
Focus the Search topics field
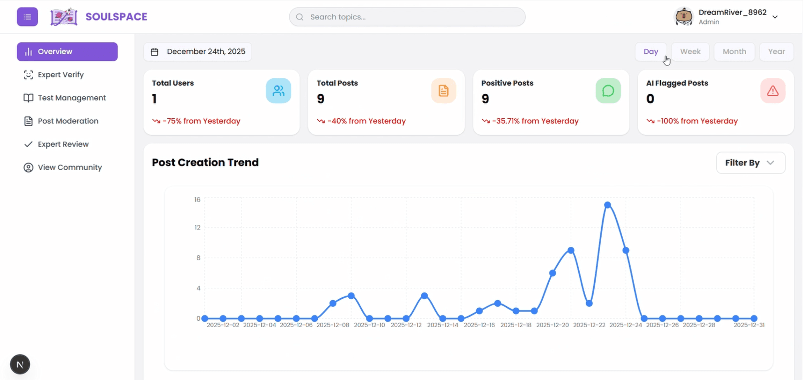pyautogui.click(x=407, y=17)
